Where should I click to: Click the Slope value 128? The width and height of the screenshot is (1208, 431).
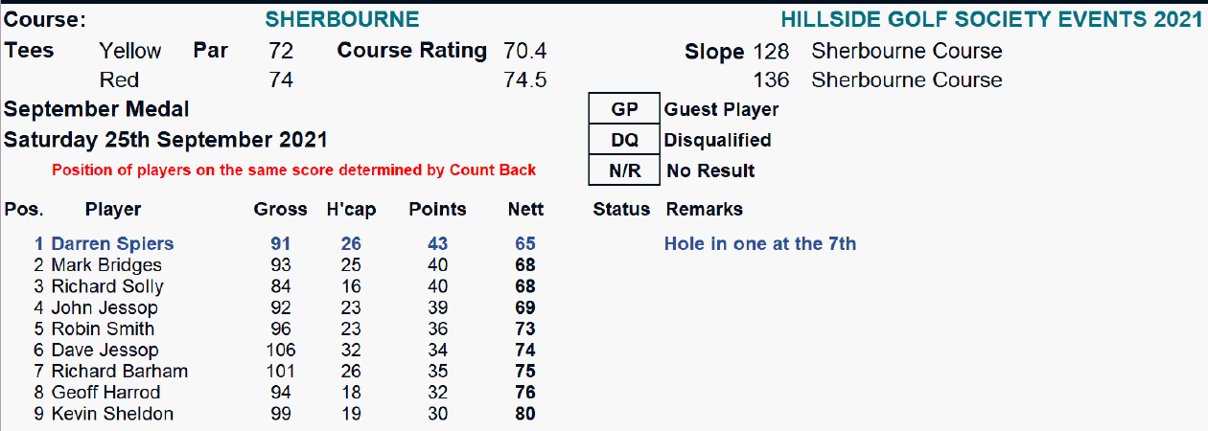pyautogui.click(x=772, y=51)
